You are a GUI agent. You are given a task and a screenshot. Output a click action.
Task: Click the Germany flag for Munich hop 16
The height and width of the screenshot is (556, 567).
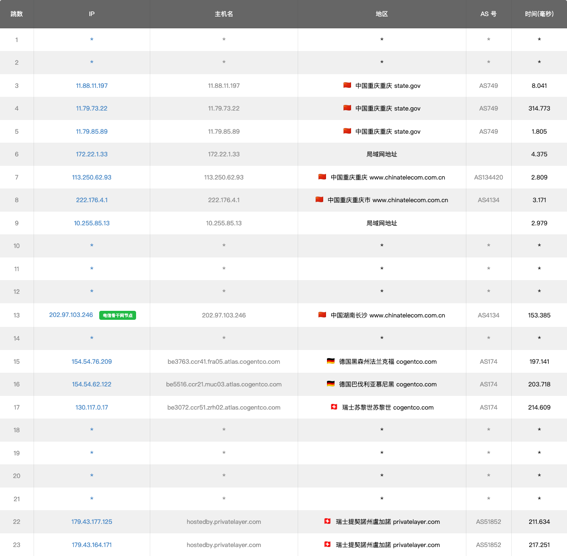pyautogui.click(x=331, y=384)
